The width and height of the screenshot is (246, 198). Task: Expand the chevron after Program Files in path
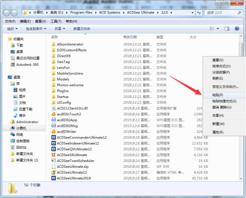pyautogui.click(x=96, y=12)
